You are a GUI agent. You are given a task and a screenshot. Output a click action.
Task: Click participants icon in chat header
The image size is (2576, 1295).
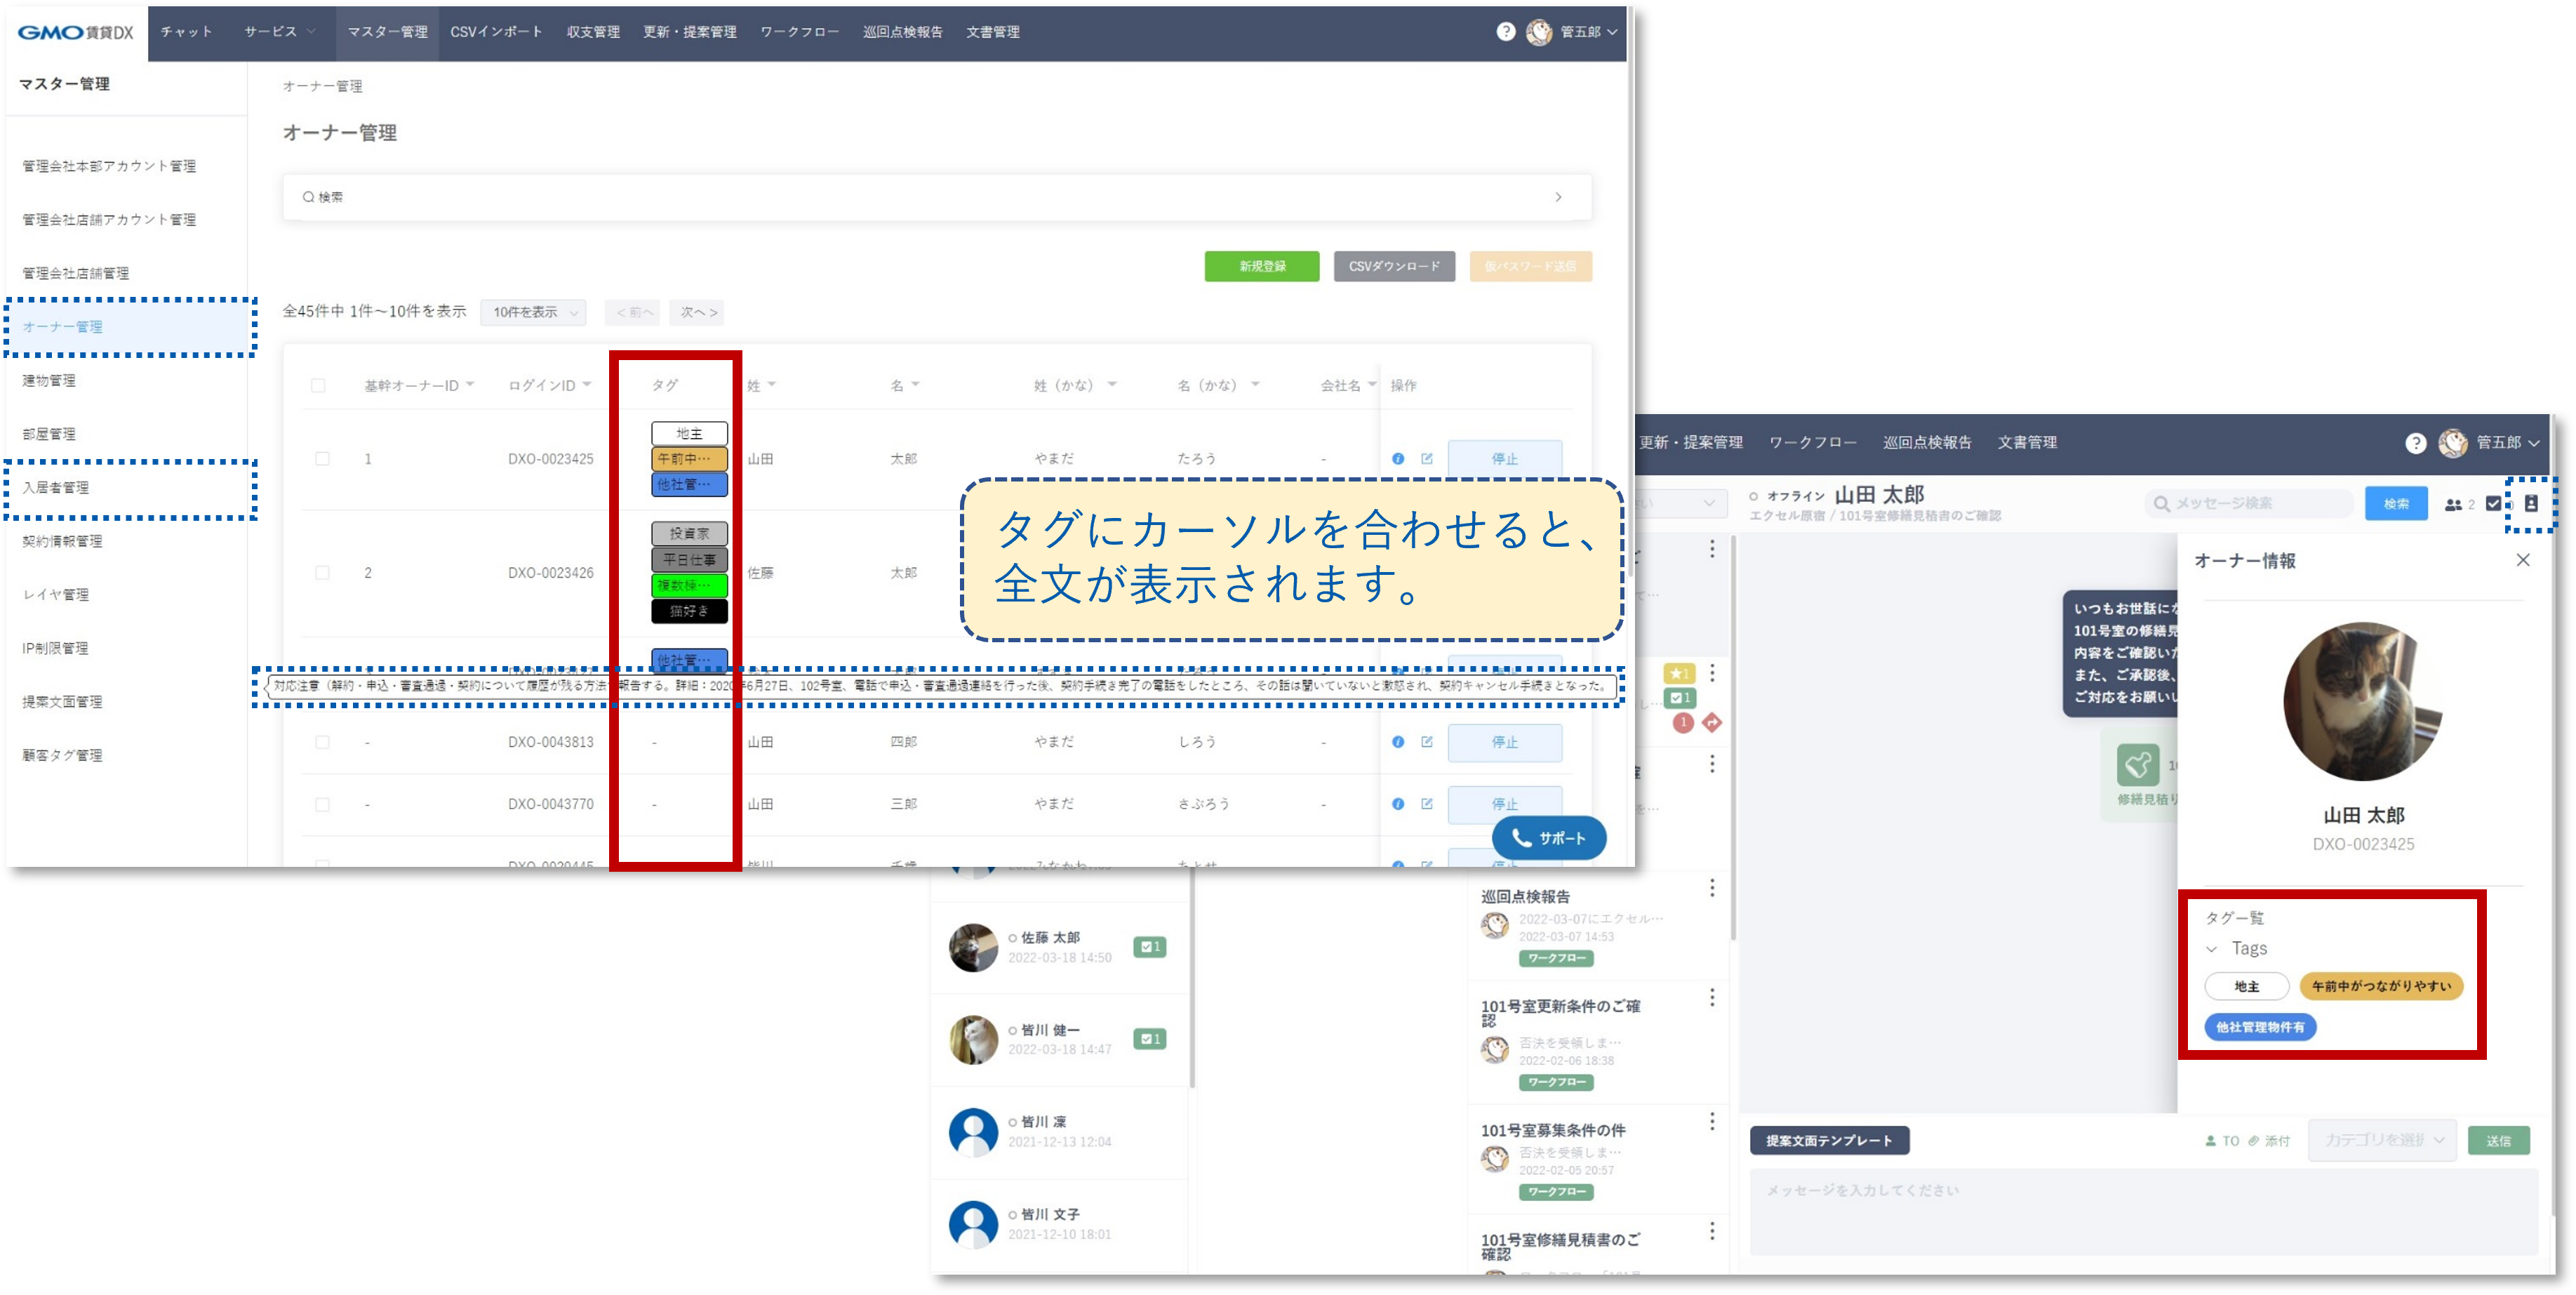2453,505
